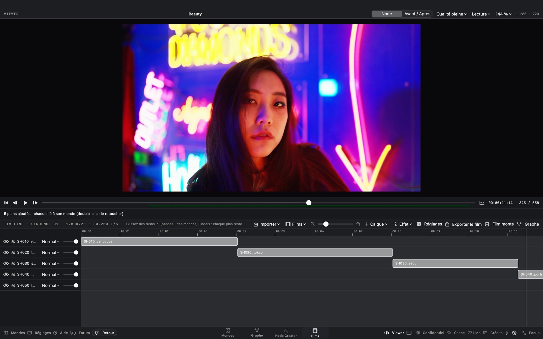Click the layers icon of SH030 track

13,264
